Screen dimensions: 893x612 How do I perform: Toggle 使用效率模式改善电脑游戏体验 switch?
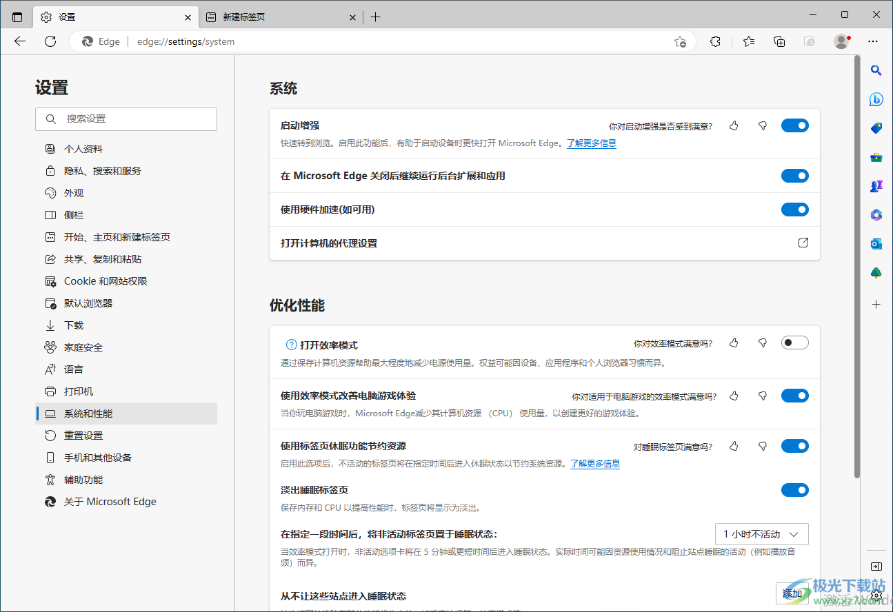794,396
